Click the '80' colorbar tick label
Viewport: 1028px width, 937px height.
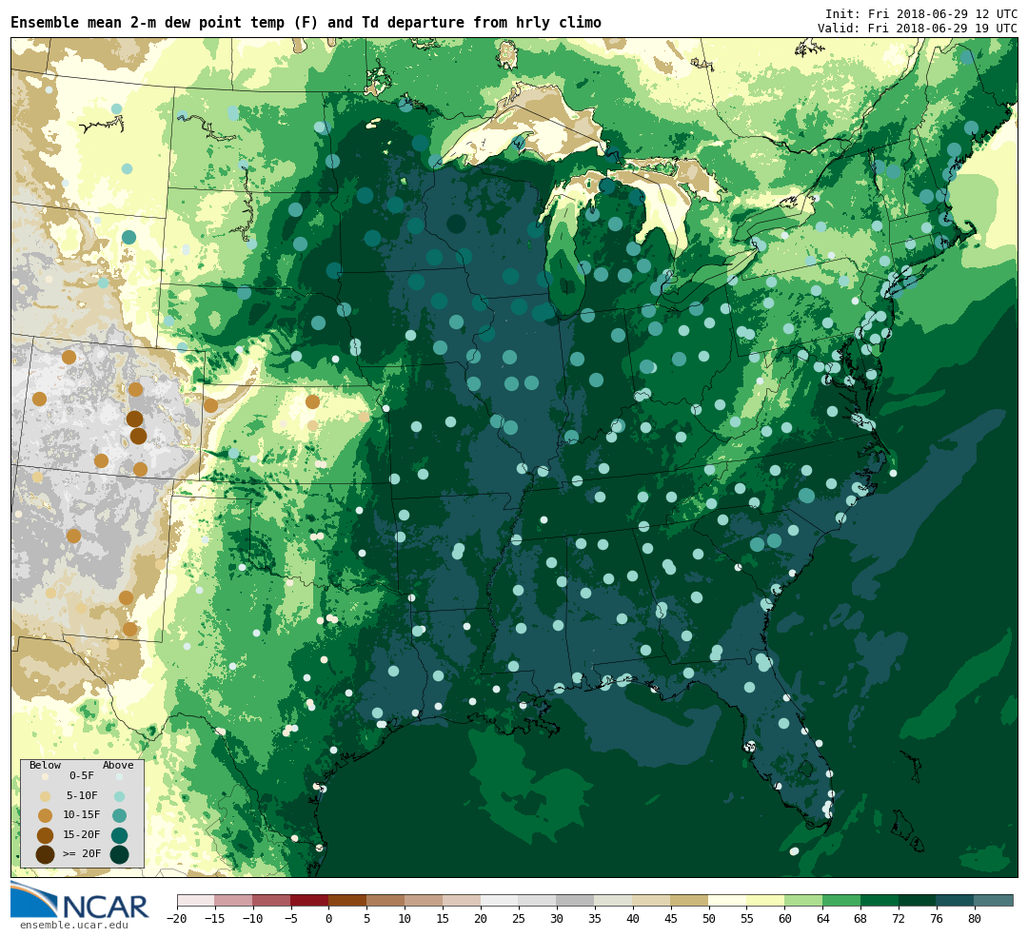coord(975,919)
